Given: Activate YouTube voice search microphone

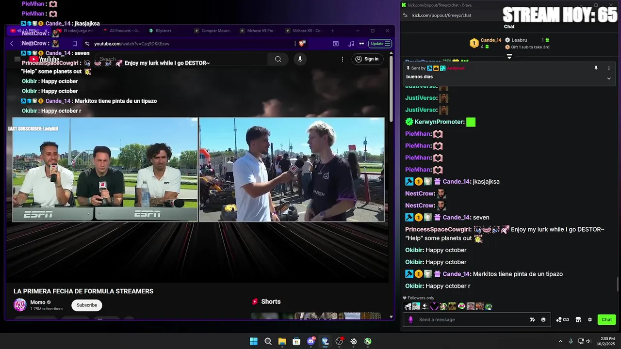Looking at the screenshot, I should (300, 59).
